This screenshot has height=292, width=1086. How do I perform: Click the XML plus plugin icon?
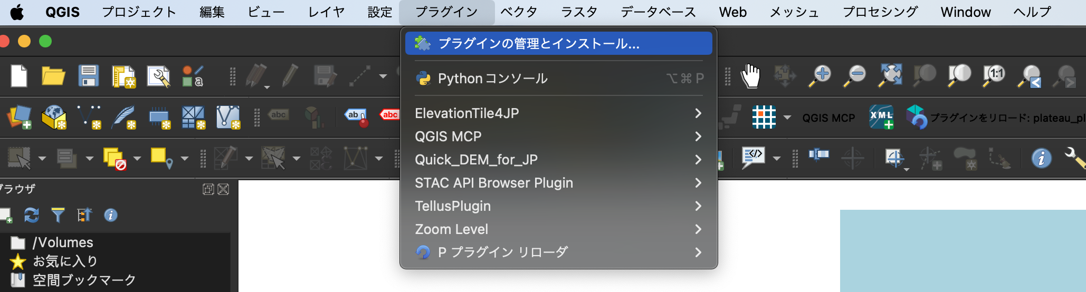(881, 117)
